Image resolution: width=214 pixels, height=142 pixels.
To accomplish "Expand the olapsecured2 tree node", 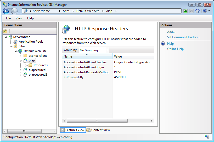I will click(21, 75).
